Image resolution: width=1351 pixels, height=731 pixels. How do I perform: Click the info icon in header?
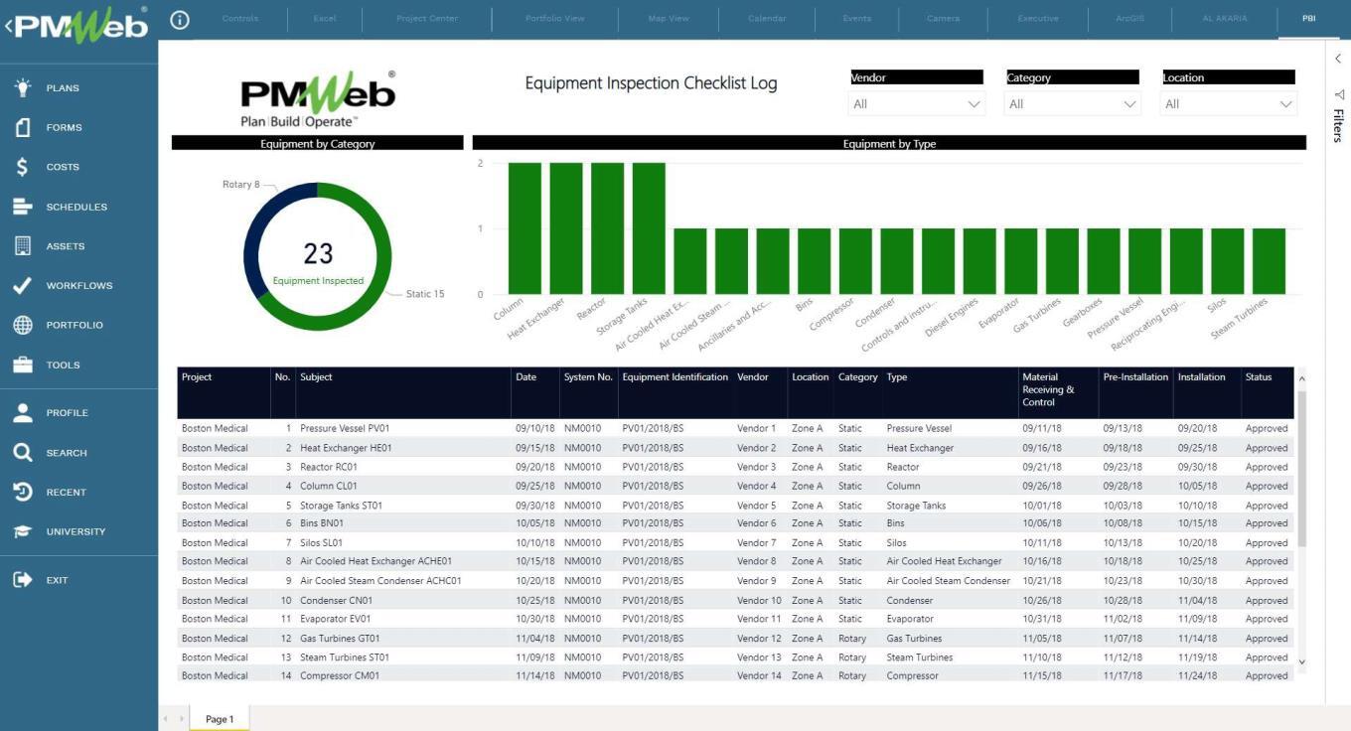click(x=180, y=19)
